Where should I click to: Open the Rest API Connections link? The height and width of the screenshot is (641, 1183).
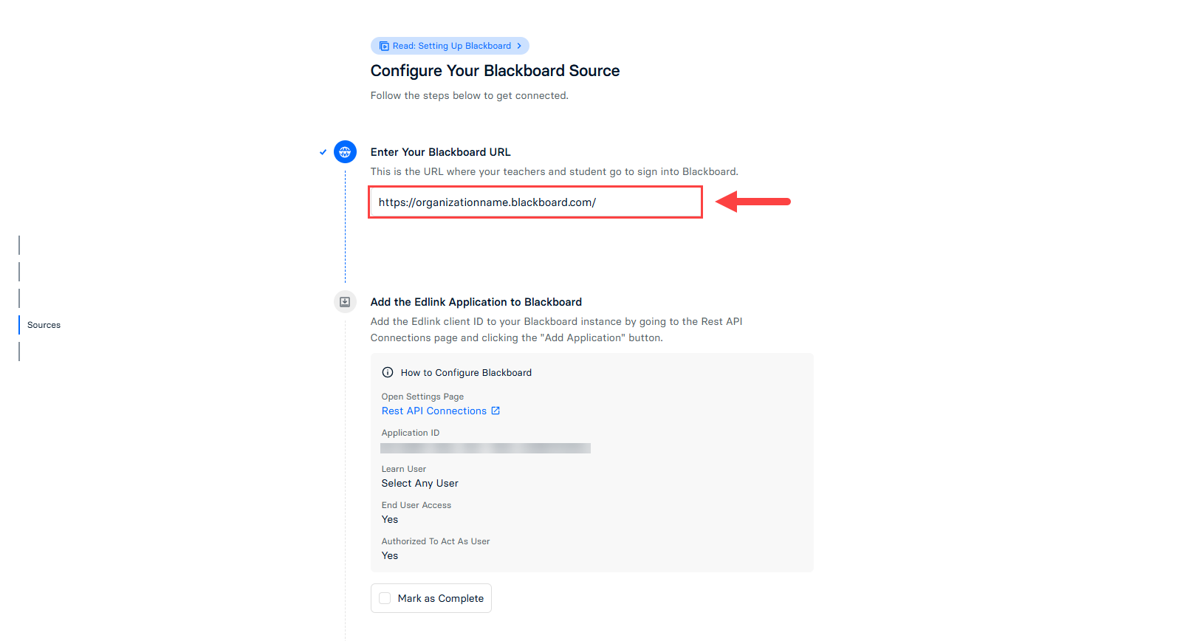pos(433,411)
